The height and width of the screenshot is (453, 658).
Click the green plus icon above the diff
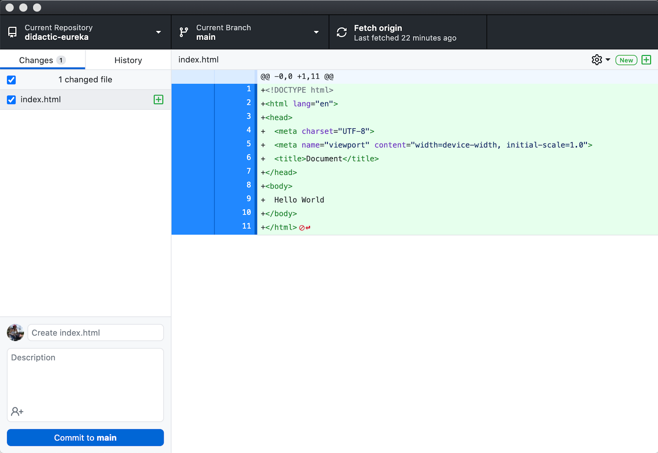pos(646,60)
